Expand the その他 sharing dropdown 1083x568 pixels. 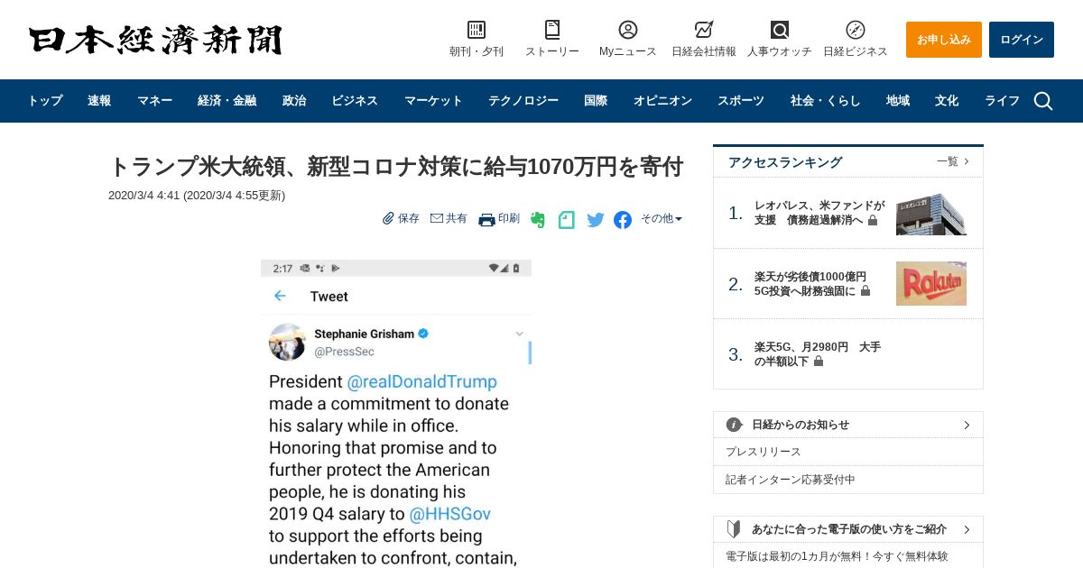[x=662, y=218]
